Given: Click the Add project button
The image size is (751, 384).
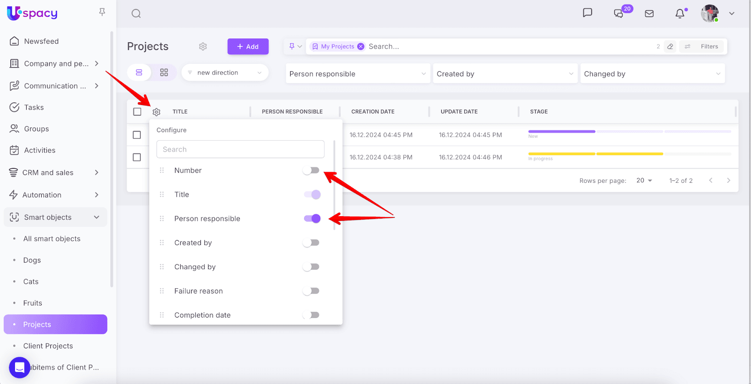Looking at the screenshot, I should click(x=248, y=46).
